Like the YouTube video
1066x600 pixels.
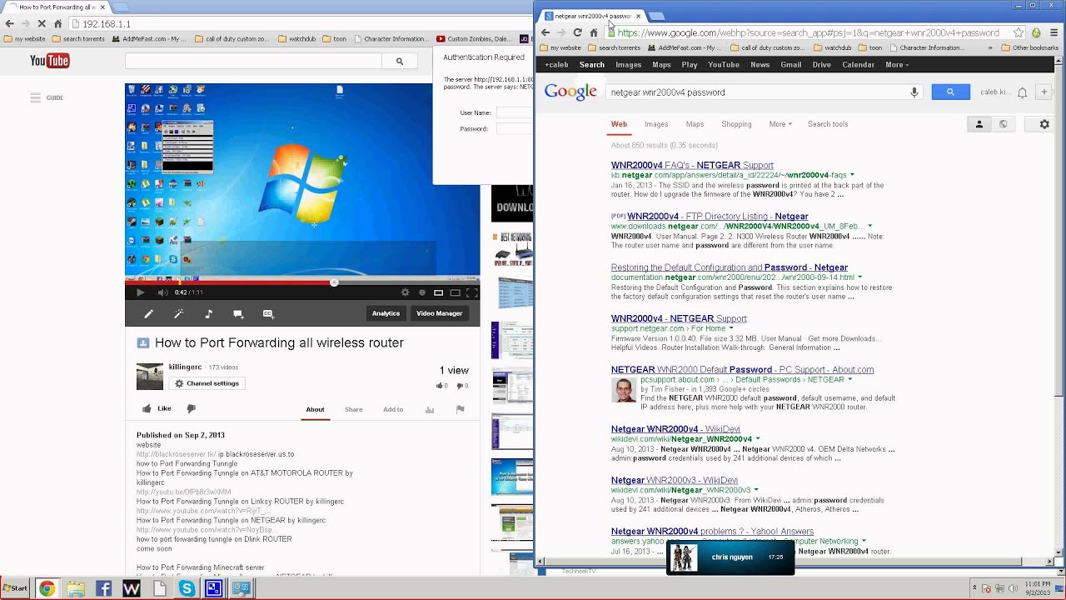[156, 409]
